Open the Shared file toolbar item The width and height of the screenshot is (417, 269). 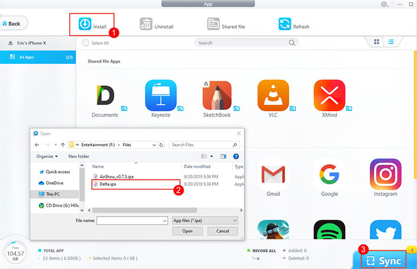coord(226,24)
